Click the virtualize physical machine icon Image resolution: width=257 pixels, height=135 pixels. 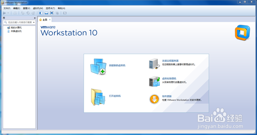pos(154,82)
